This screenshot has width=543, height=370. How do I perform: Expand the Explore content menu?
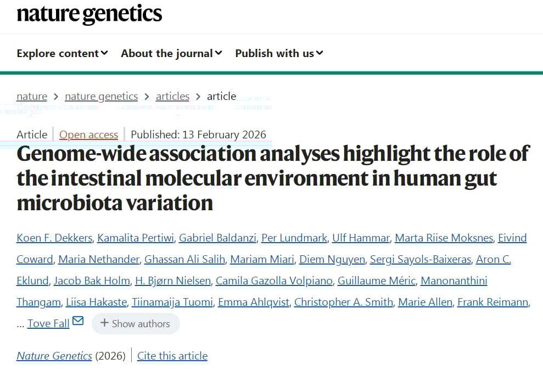(x=62, y=53)
